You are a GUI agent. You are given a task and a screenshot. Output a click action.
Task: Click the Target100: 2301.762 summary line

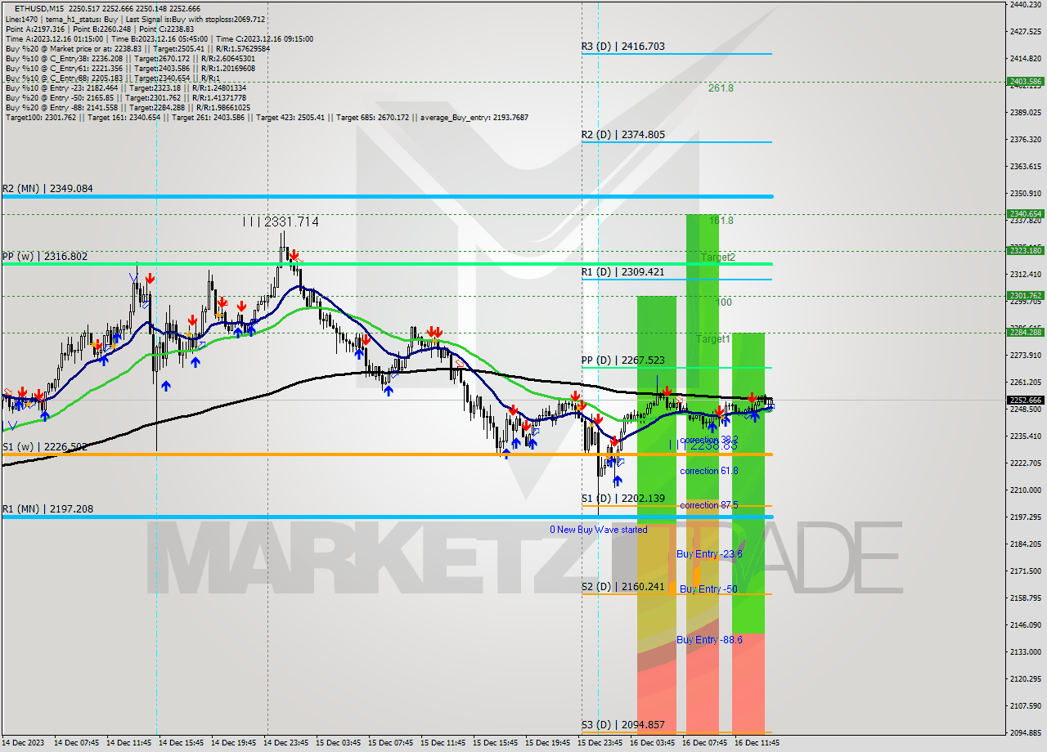click(x=267, y=117)
